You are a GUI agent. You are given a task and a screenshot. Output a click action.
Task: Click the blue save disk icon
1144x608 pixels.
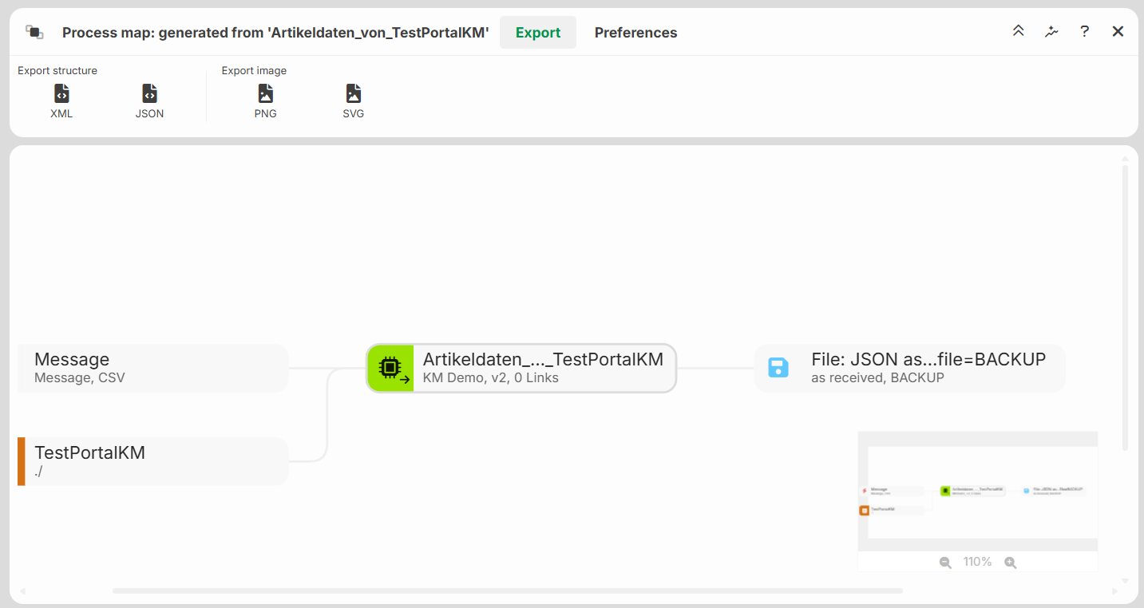[778, 368]
